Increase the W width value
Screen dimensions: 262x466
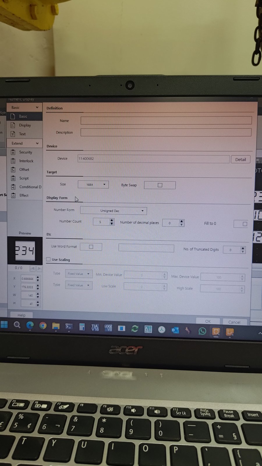click(x=38, y=293)
